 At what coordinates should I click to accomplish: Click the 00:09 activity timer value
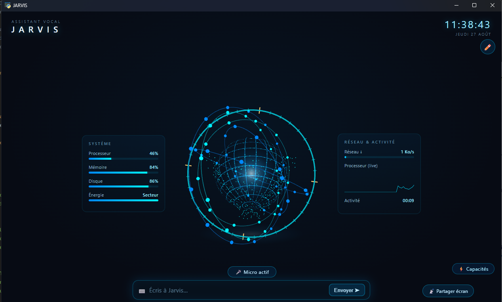pos(408,201)
